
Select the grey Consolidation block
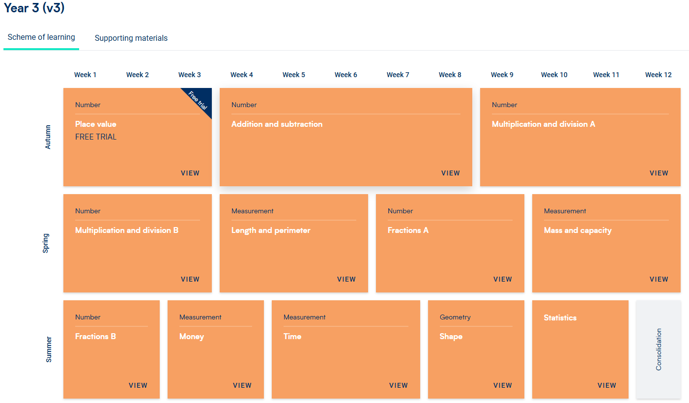coord(659,349)
